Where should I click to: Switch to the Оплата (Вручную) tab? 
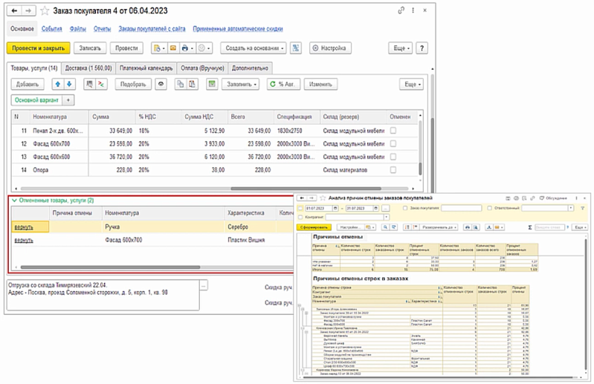[x=202, y=68]
